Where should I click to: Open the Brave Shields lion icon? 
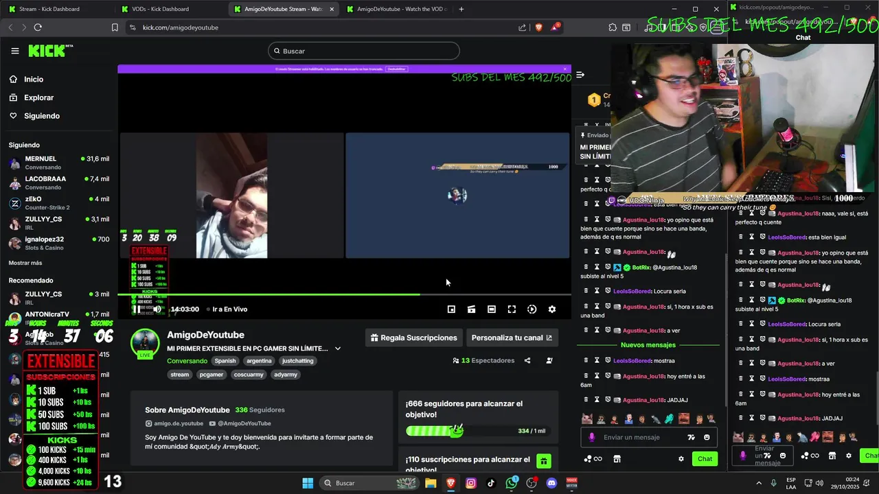click(x=538, y=27)
